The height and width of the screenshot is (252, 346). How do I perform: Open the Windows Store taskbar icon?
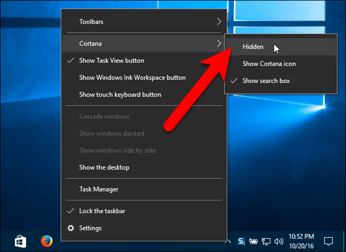point(21,241)
